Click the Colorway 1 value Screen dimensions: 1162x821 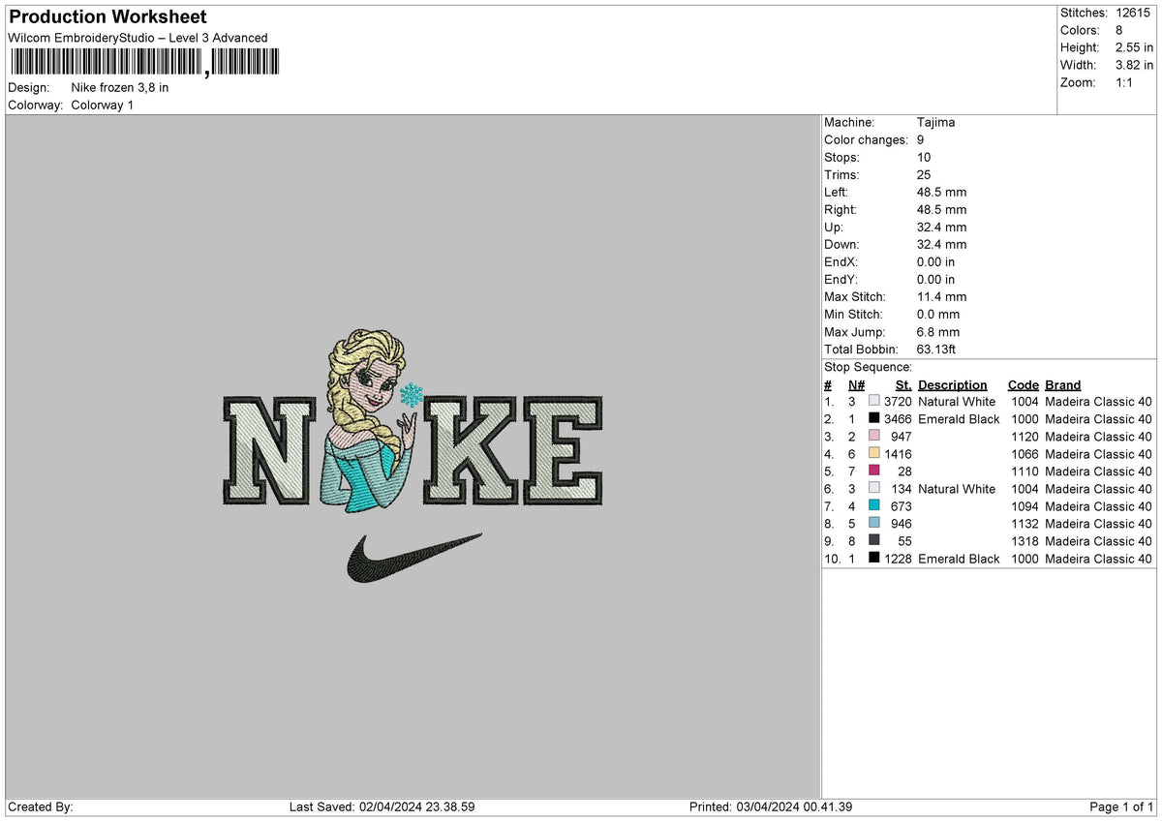click(x=103, y=105)
